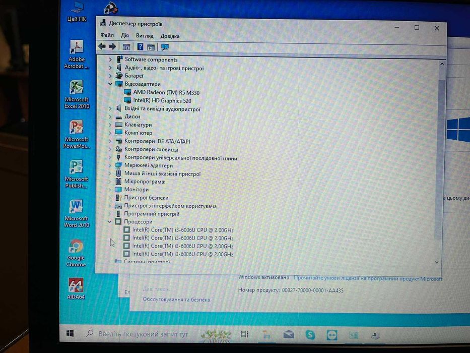Select first Intel Core i3-6006U processor entry
The width and height of the screenshot is (470, 353).
(183, 230)
